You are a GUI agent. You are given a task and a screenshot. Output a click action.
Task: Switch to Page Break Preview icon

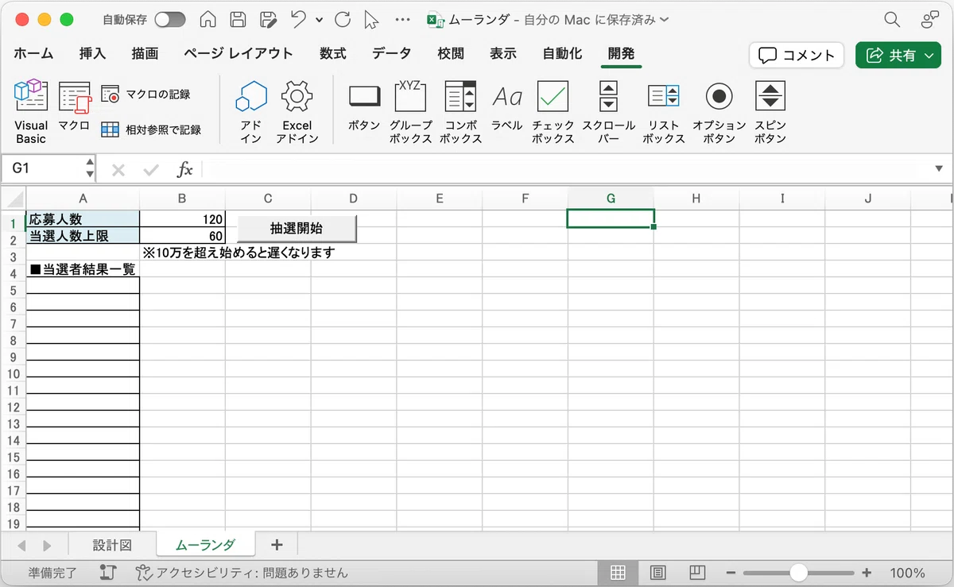tap(697, 573)
